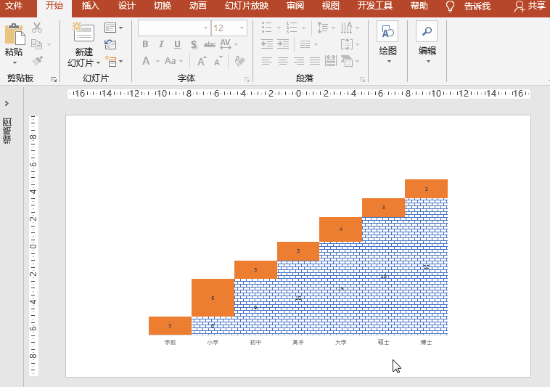This screenshot has height=387, width=550.
Task: Click the Line Spacing icon
Action: pyautogui.click(x=322, y=28)
